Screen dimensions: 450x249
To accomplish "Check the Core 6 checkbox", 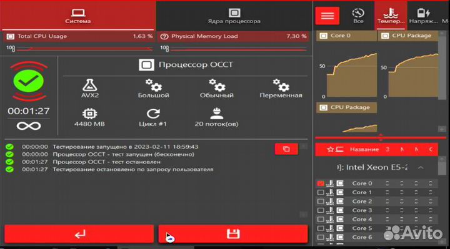I will click(321, 237).
